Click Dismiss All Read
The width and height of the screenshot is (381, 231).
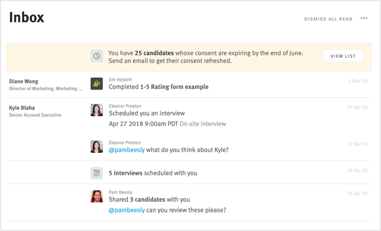(x=328, y=19)
